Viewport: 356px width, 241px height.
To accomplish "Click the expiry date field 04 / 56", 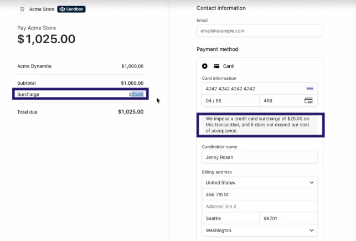I will point(230,101).
